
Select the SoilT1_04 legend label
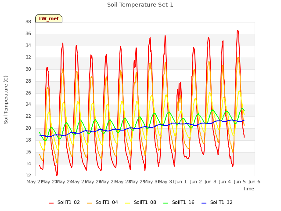pyautogui.click(x=107, y=202)
